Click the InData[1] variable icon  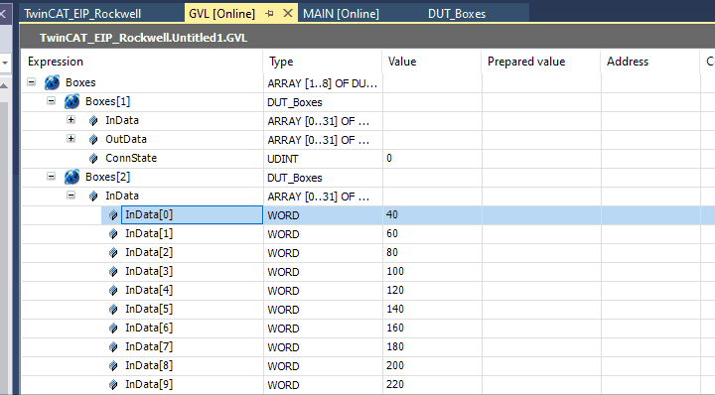coord(113,233)
